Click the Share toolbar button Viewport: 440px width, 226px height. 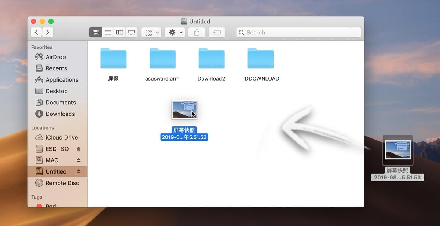[197, 32]
